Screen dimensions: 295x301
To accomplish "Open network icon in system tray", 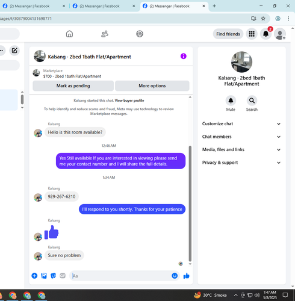I will coord(250,295).
